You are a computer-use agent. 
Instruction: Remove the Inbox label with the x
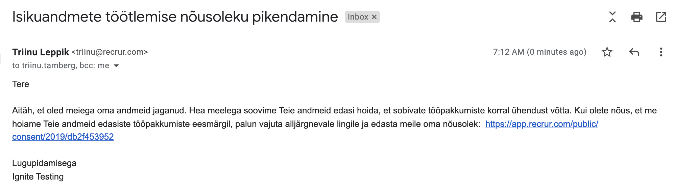click(x=374, y=17)
